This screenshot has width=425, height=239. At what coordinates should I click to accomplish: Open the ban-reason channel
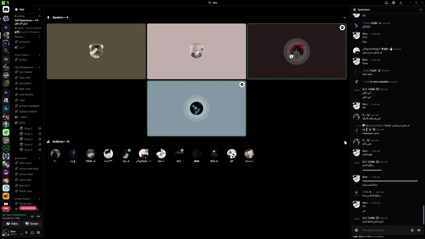pyautogui.click(x=28, y=72)
